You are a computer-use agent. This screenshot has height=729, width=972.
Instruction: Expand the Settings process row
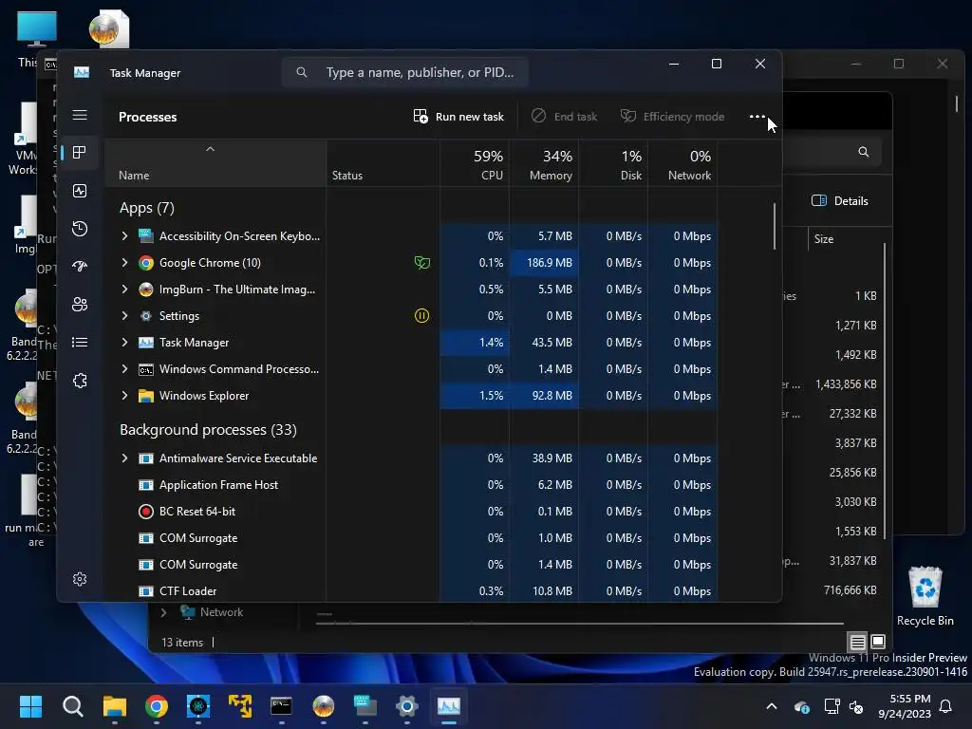point(124,316)
